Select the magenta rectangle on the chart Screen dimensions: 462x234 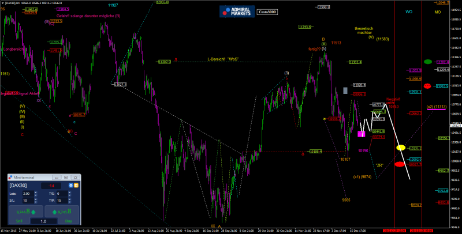361,134
